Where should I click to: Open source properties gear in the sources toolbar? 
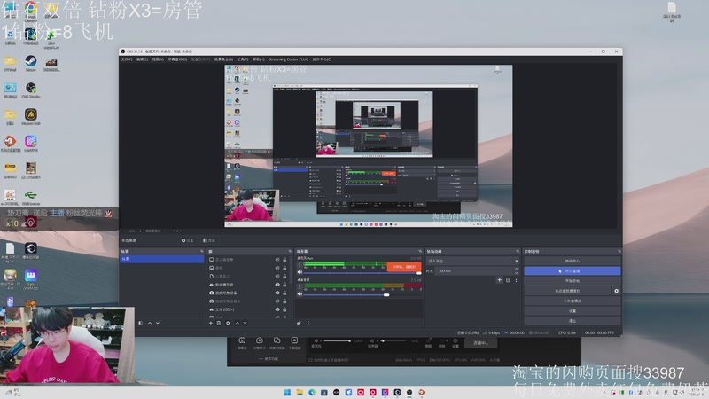(x=228, y=323)
